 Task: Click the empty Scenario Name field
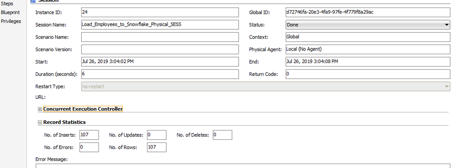tap(160, 37)
